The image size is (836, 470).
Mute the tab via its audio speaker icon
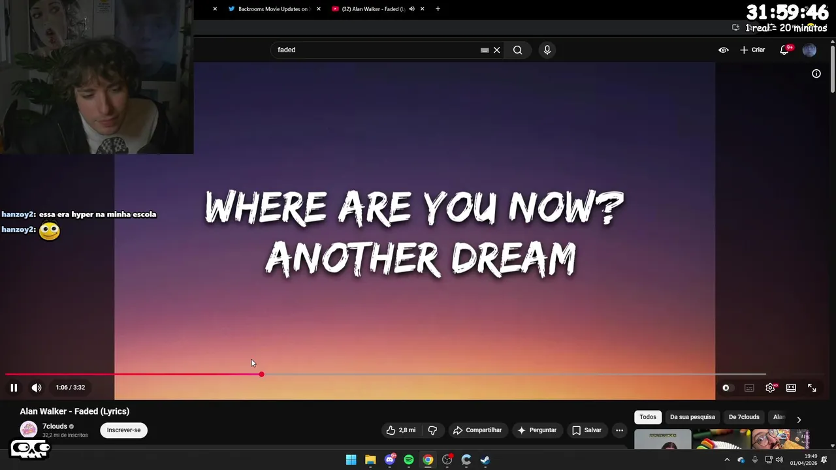coord(411,9)
